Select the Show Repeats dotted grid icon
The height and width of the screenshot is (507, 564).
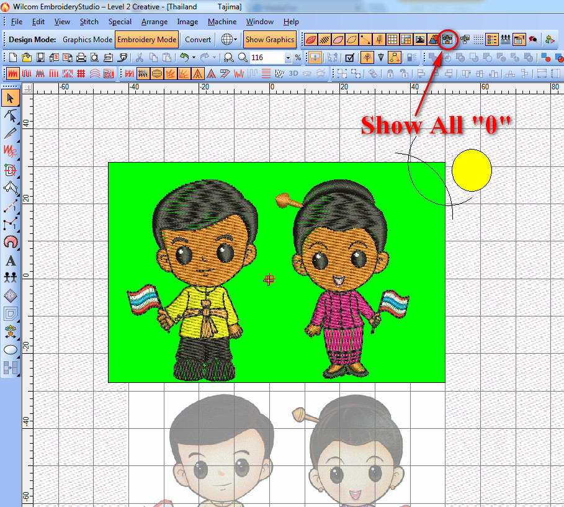(x=478, y=40)
